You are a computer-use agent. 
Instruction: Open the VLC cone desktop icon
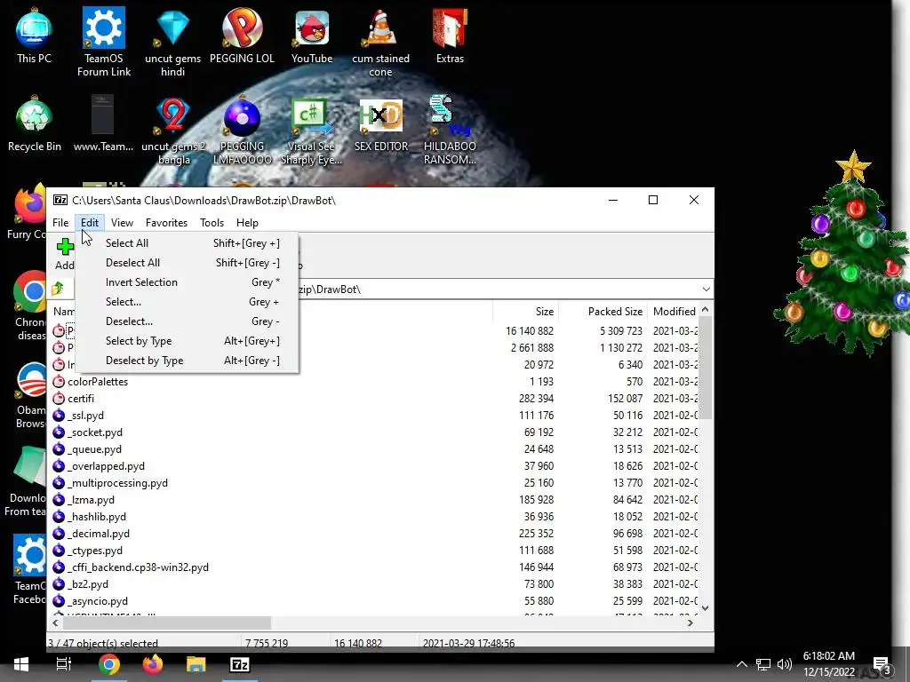point(380,42)
